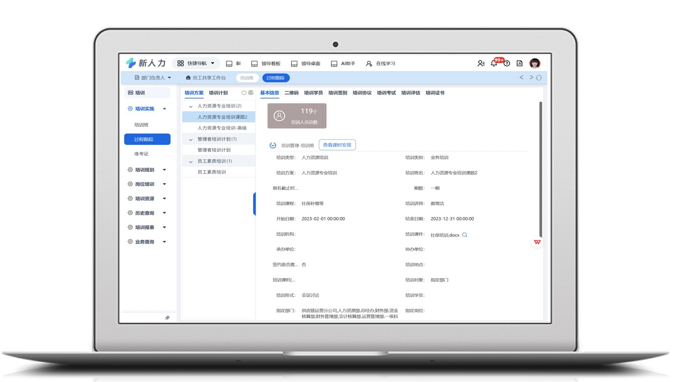The height and width of the screenshot is (382, 673).
Task: Click the red WPS floating icon
Action: click(537, 242)
